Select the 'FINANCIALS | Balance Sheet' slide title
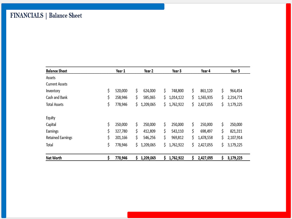This screenshot has height=219, width=292. click(x=46, y=15)
